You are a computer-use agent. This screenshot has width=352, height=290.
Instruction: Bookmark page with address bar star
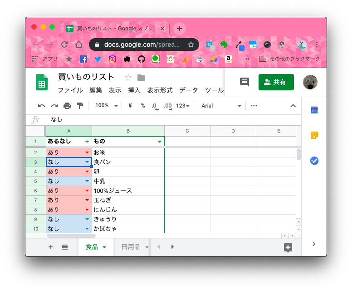coord(191,44)
